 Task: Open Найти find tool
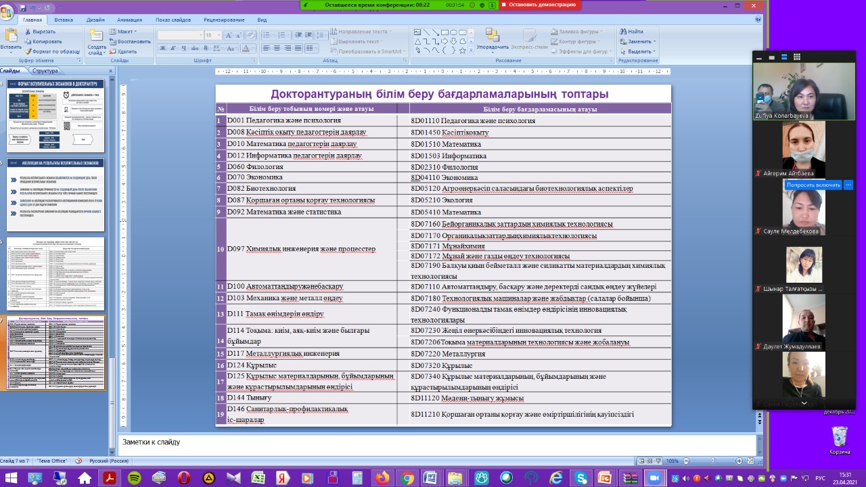point(631,32)
